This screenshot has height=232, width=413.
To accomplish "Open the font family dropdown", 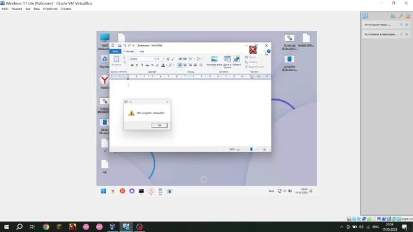I will tap(154, 59).
